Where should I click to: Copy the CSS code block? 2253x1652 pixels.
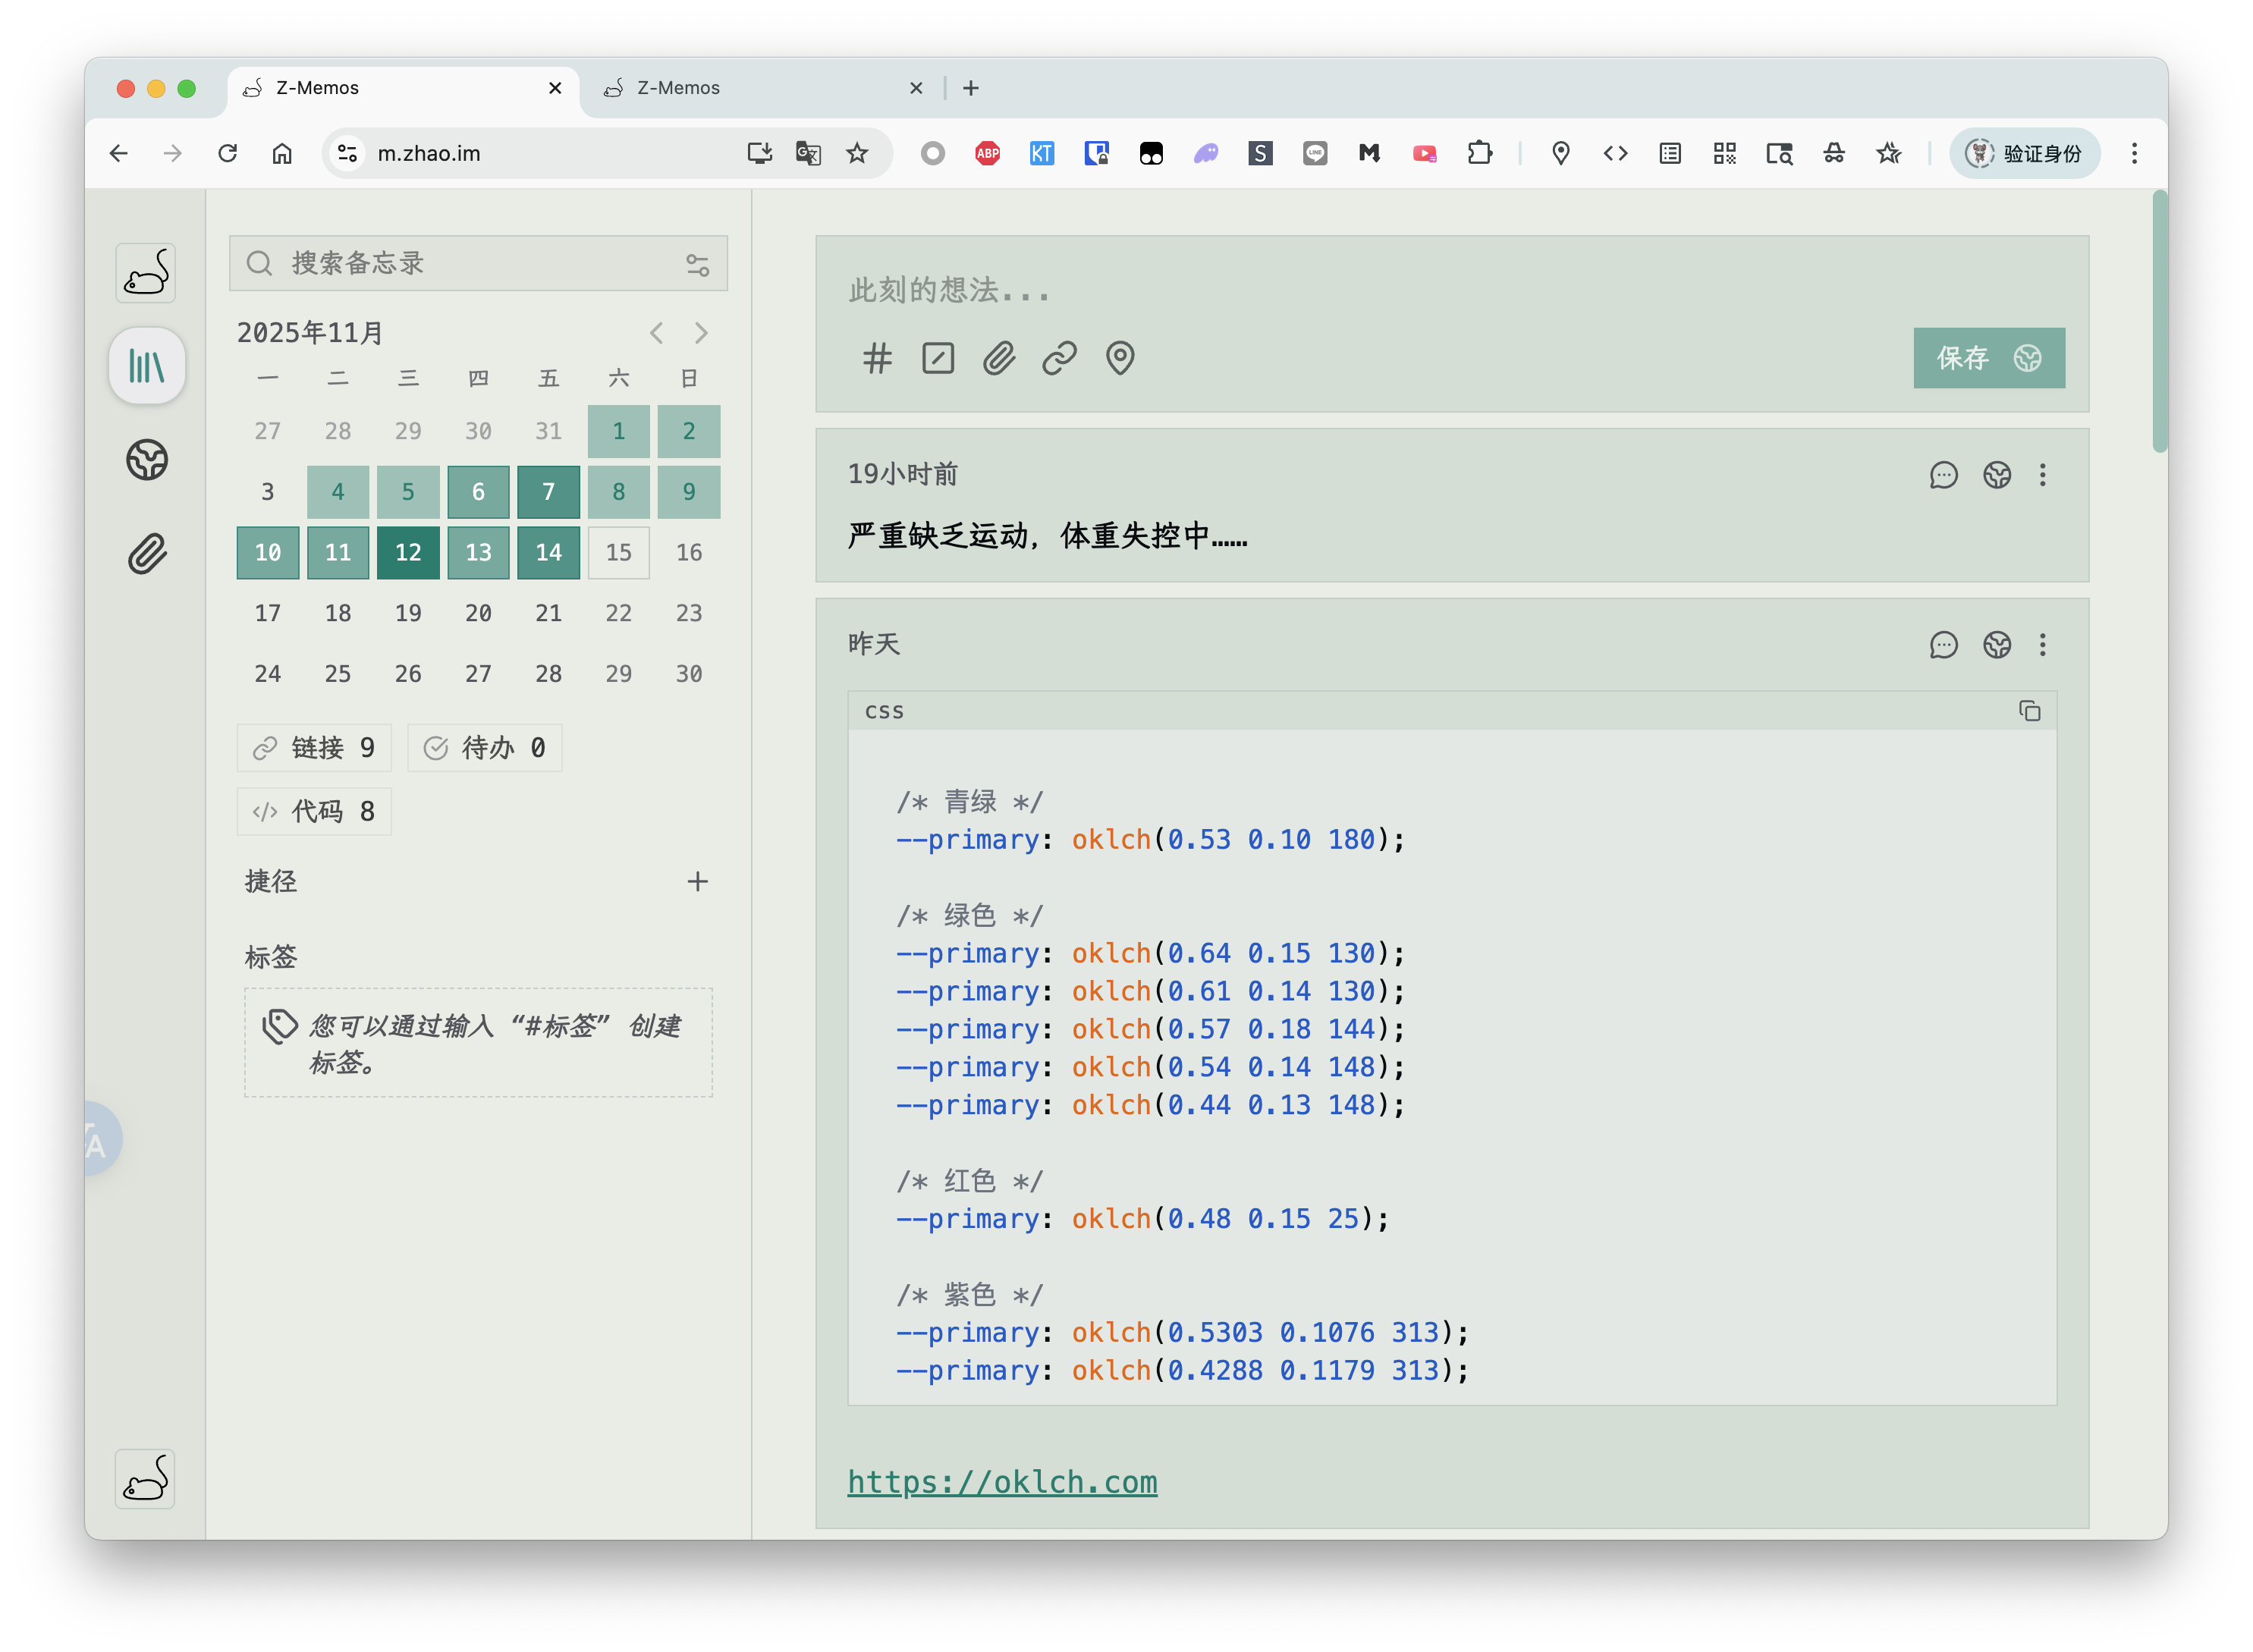(2029, 711)
